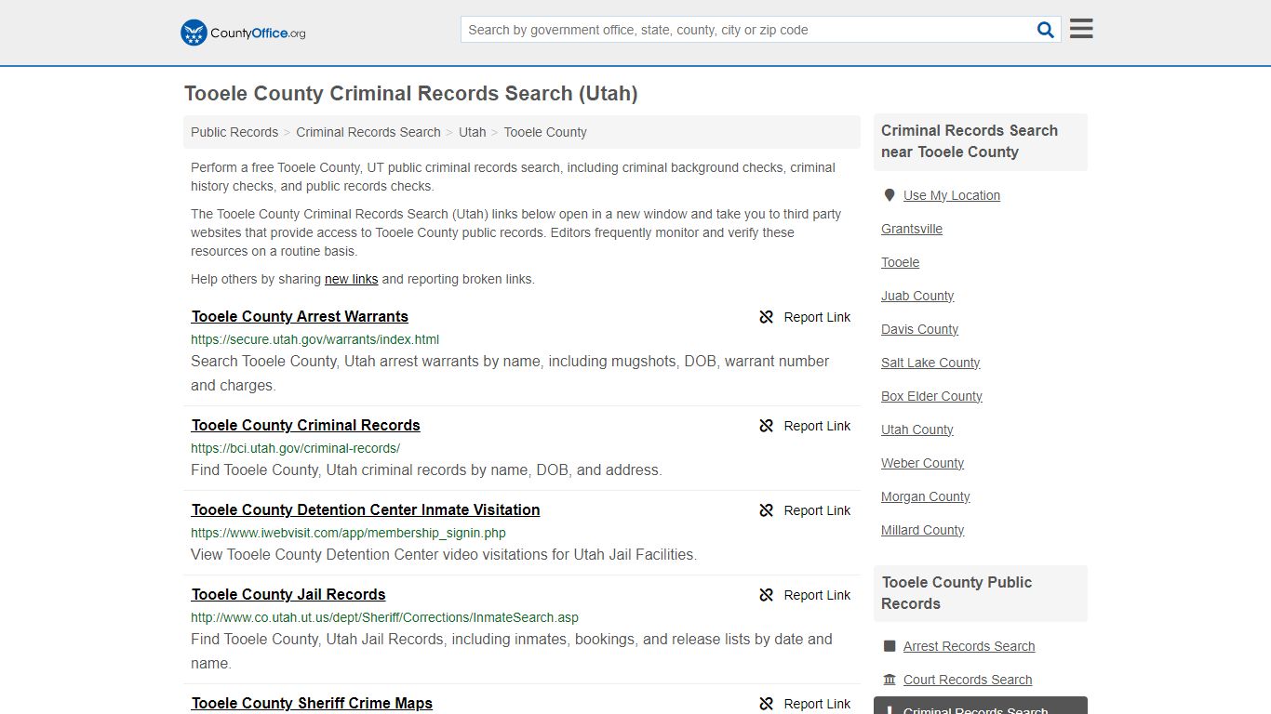Open secure.utah.gov warrants URL
The image size is (1271, 714).
[314, 339]
